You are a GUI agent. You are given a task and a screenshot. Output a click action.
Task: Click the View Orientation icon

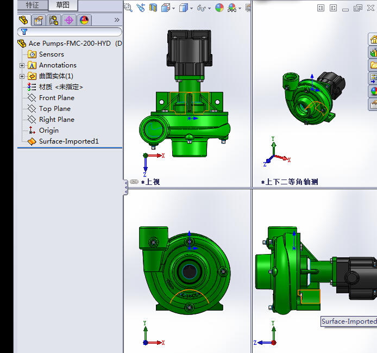(166, 8)
